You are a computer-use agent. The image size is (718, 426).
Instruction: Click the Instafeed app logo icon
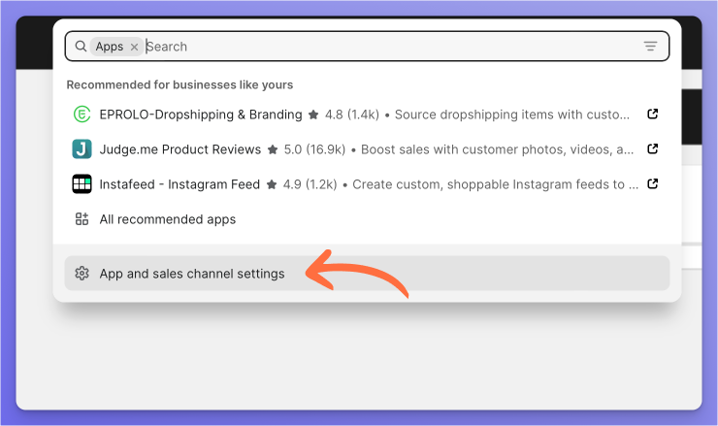click(x=82, y=184)
